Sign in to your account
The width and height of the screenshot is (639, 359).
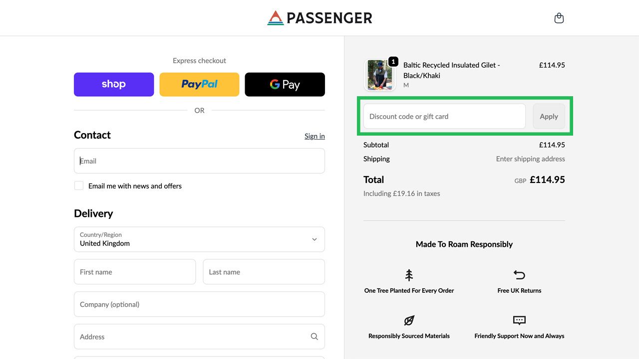(315, 136)
